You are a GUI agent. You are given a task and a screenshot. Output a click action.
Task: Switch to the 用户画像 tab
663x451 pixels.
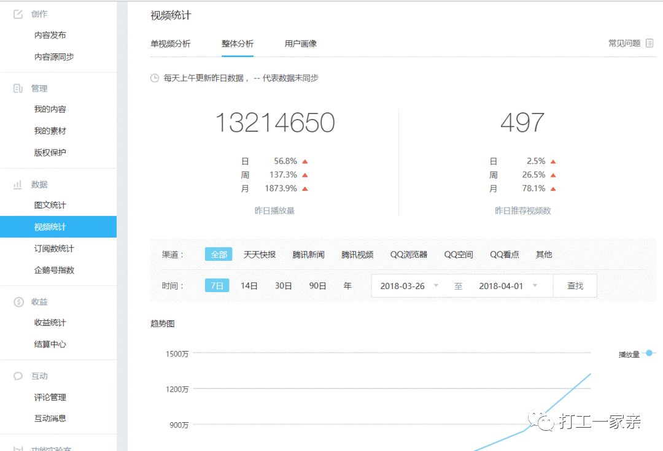(x=300, y=44)
